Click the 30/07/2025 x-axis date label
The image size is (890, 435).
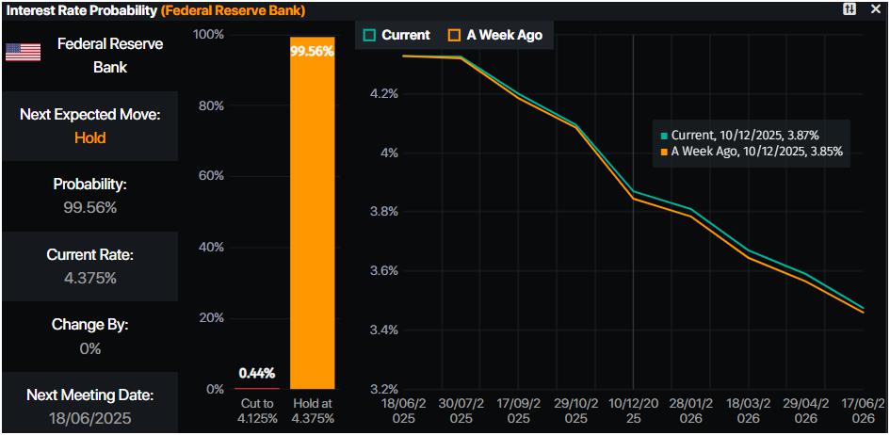pyautogui.click(x=461, y=411)
